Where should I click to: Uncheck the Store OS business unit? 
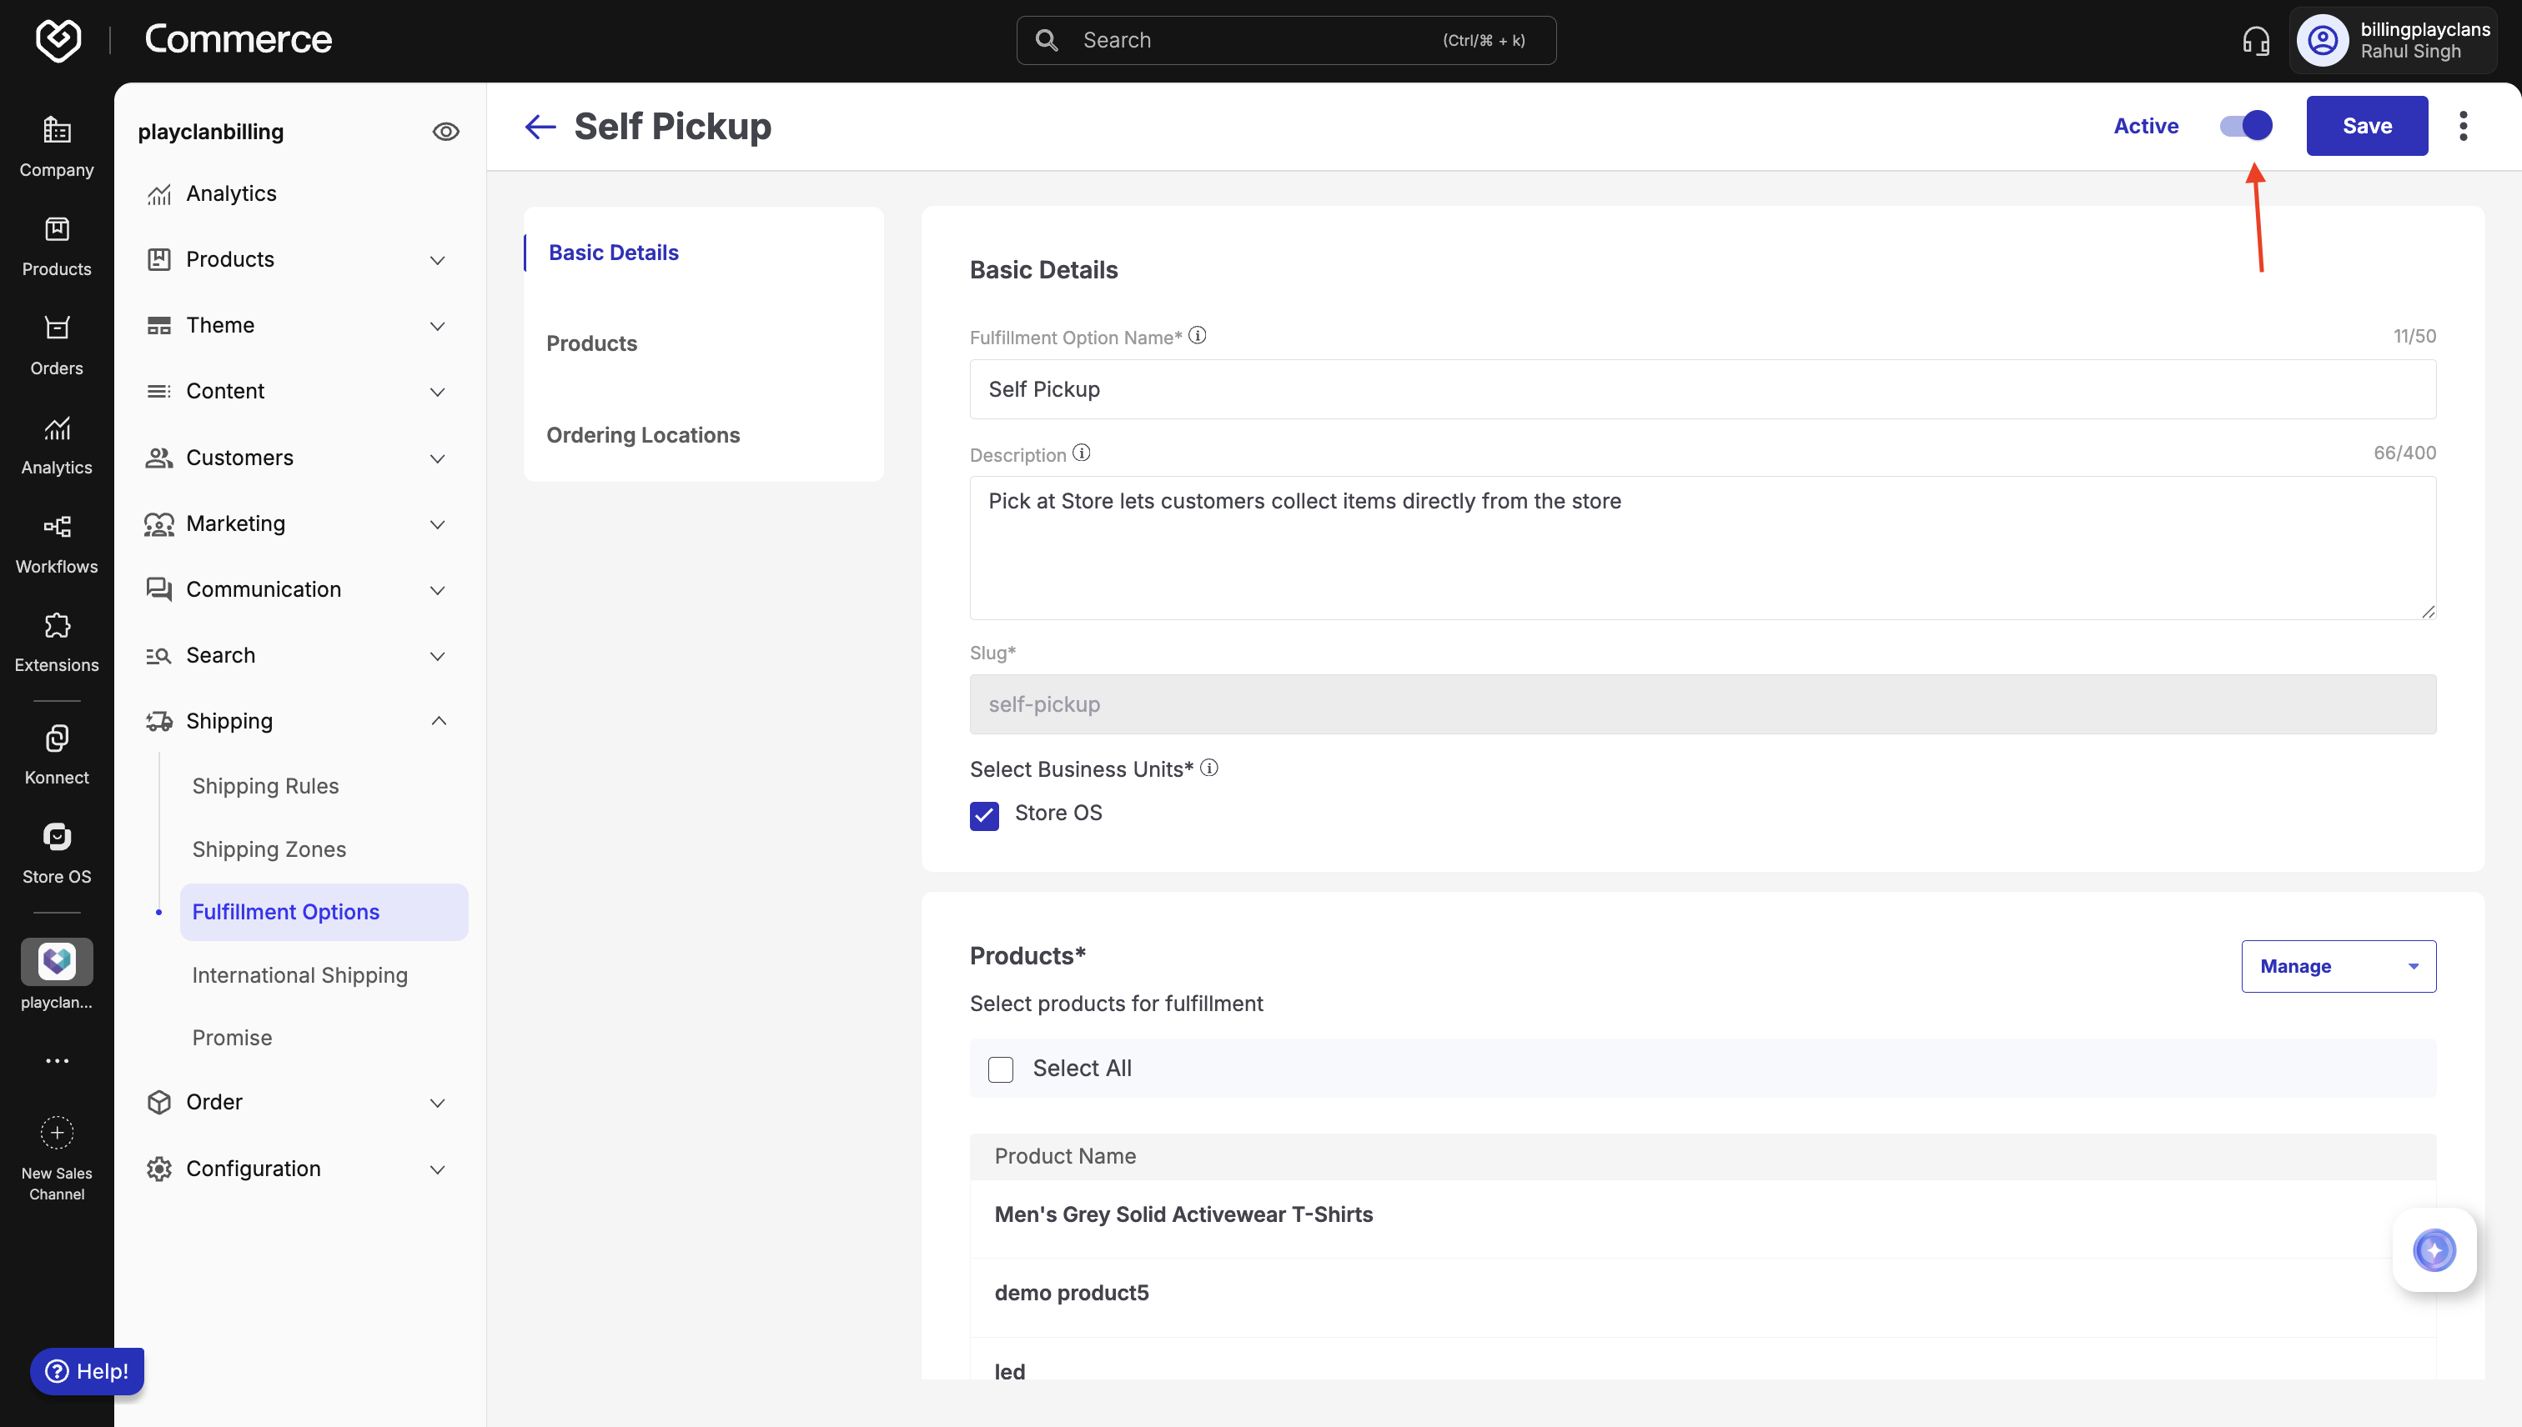click(x=983, y=814)
